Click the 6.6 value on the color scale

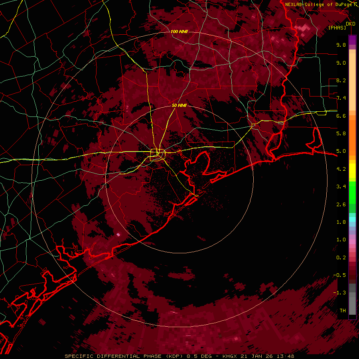pyautogui.click(x=341, y=116)
